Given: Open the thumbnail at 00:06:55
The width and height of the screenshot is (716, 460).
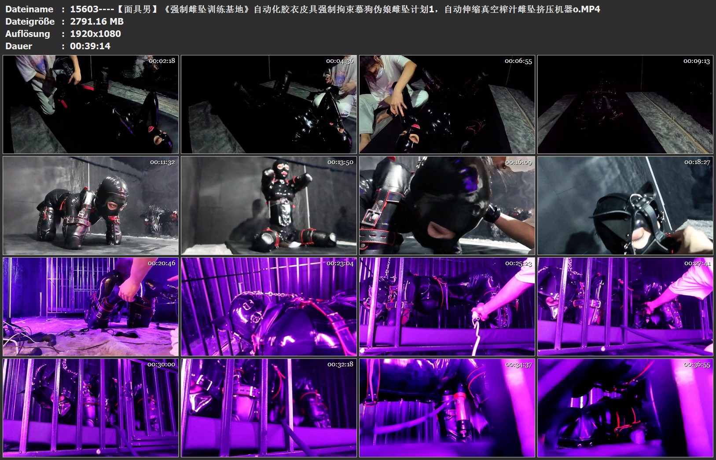Looking at the screenshot, I should pos(447,104).
